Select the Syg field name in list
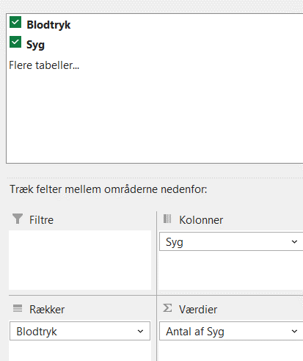This screenshot has width=303, height=361. pyautogui.click(x=35, y=45)
